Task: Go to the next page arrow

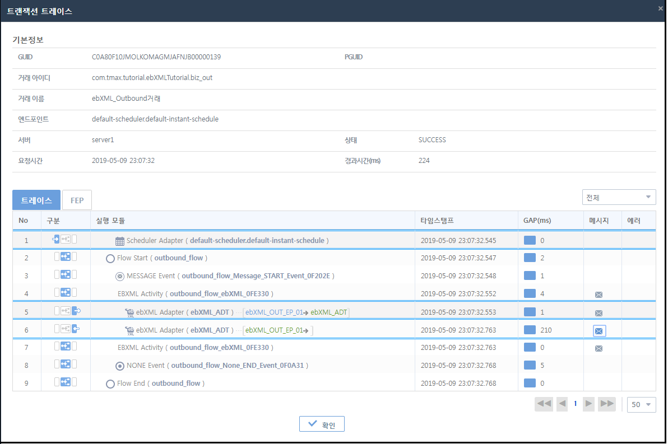Action: point(588,404)
